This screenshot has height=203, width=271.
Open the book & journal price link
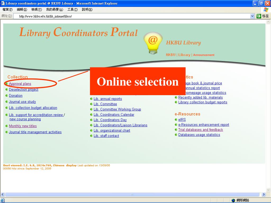tap(204, 83)
